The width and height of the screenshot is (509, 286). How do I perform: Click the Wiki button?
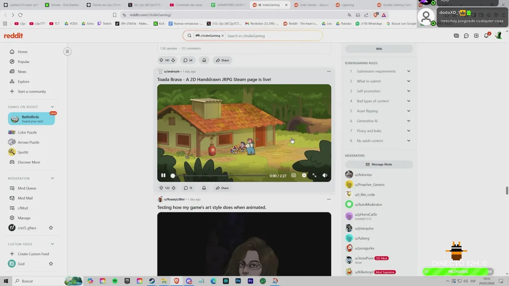(x=379, y=49)
